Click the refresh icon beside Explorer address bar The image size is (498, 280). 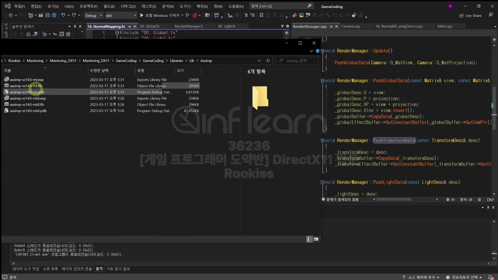[x=268, y=61]
